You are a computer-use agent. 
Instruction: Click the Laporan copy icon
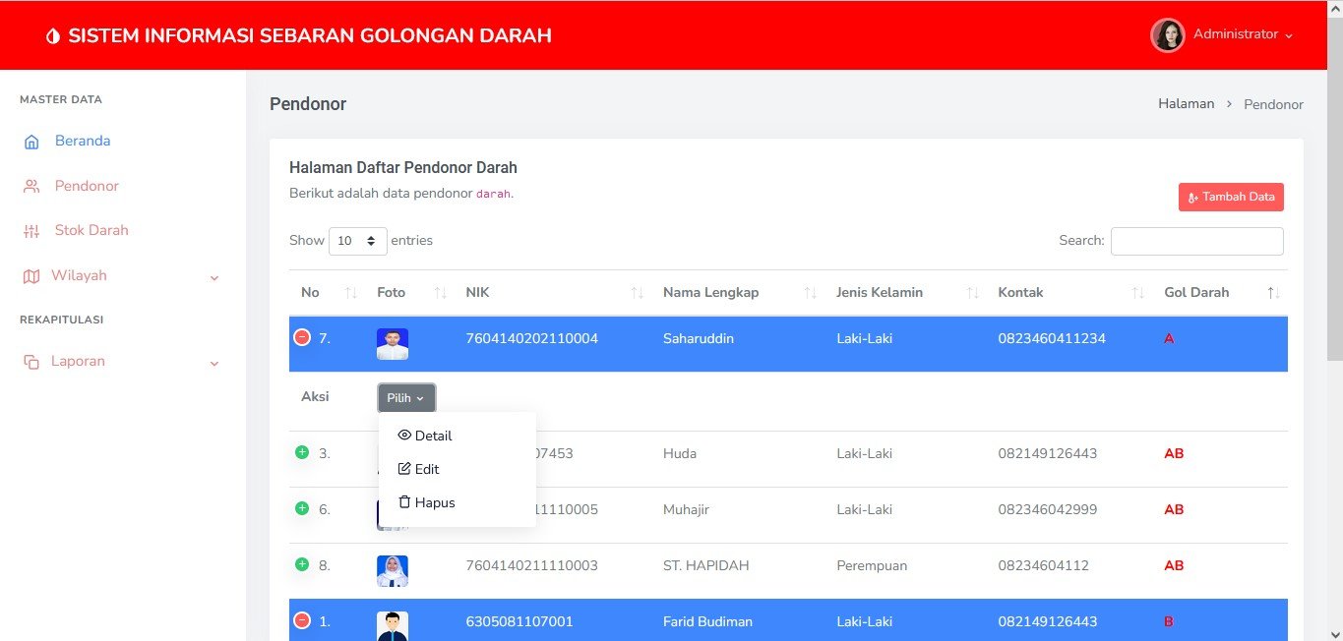[x=31, y=362]
